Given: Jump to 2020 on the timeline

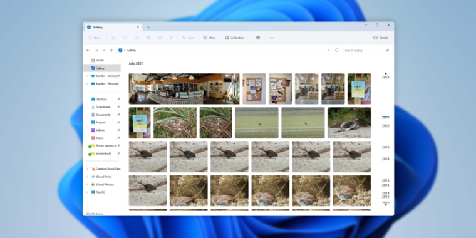Looking at the screenshot, I should [386, 126].
